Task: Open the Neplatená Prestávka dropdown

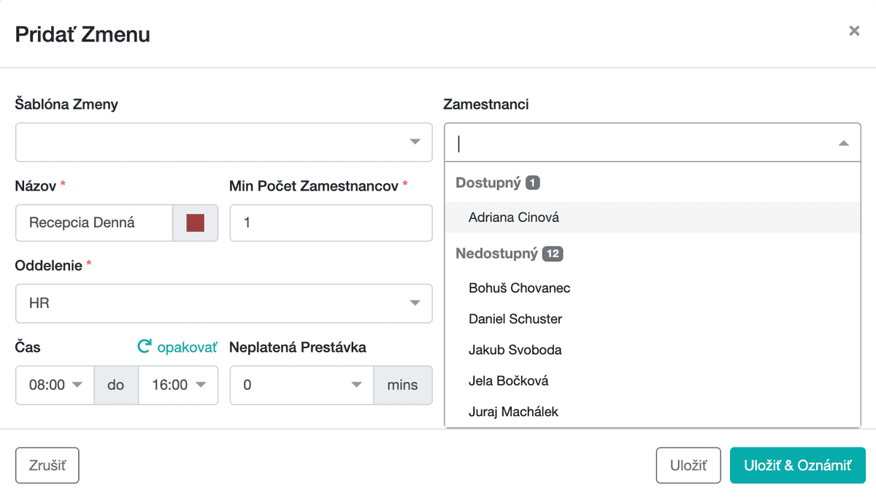Action: [302, 385]
